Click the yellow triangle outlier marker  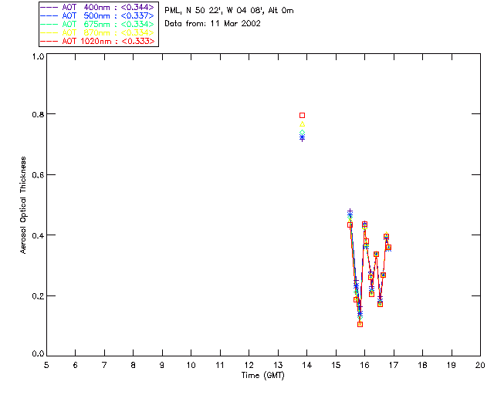click(302, 124)
